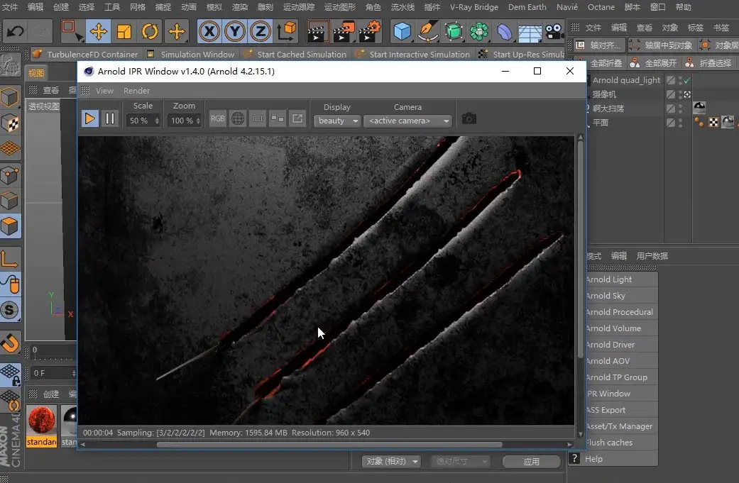Click the green subdivision generator icon
Image resolution: width=739 pixels, height=483 pixels.
coord(454,31)
